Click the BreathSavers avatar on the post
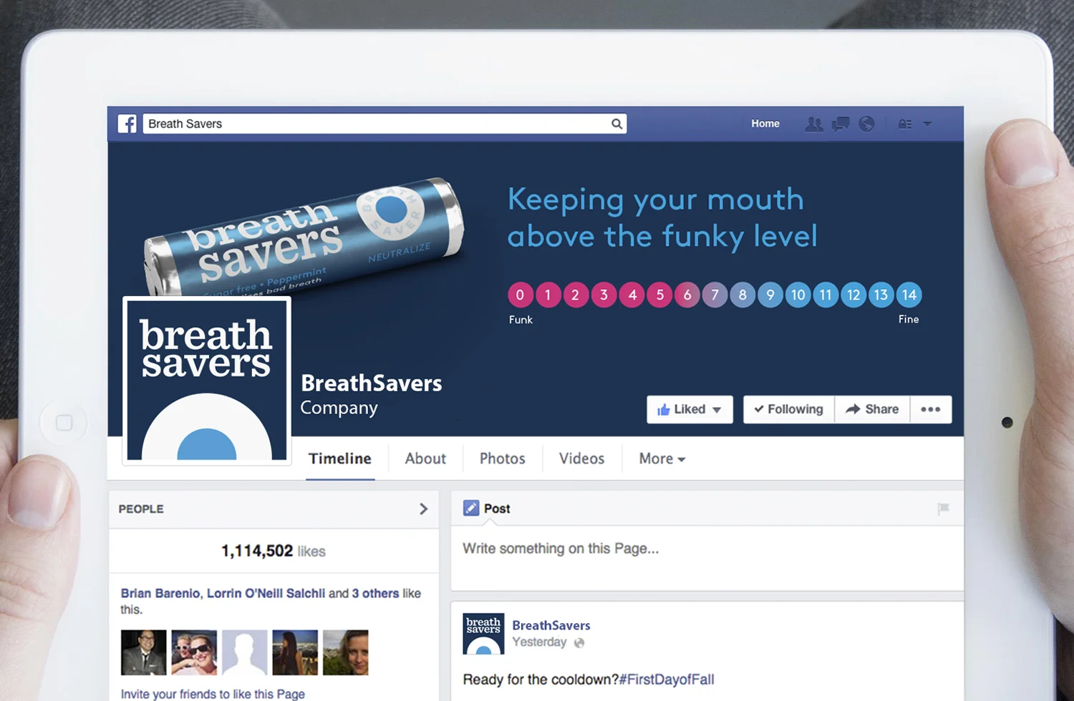The image size is (1074, 701). [x=484, y=634]
